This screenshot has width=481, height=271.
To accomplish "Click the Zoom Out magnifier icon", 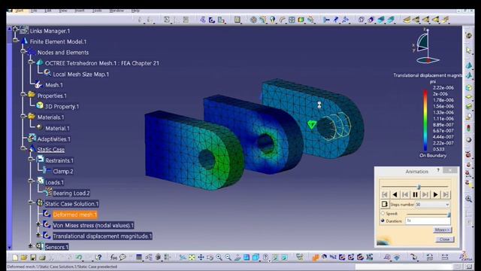I will tap(228, 257).
